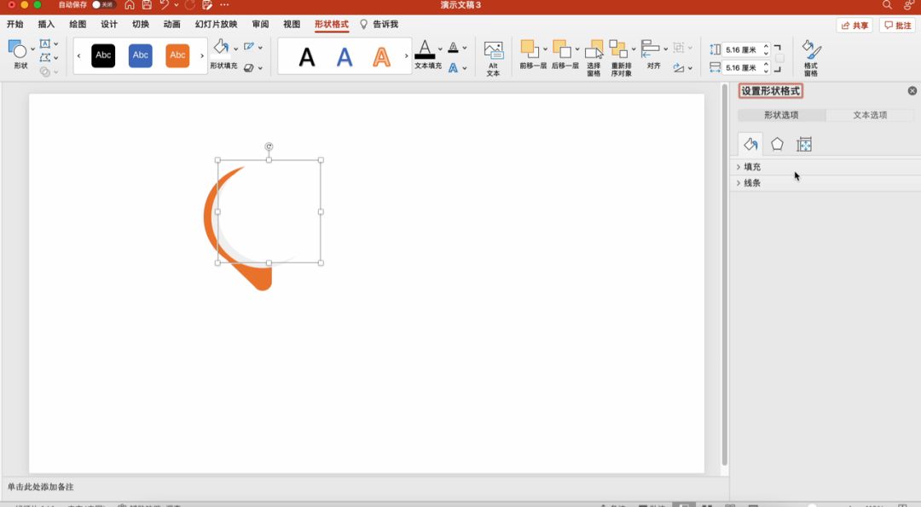Select the 形状格式 tab
This screenshot has height=507, width=921.
pyautogui.click(x=331, y=24)
